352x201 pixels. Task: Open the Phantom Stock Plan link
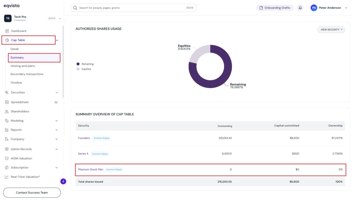click(x=91, y=169)
